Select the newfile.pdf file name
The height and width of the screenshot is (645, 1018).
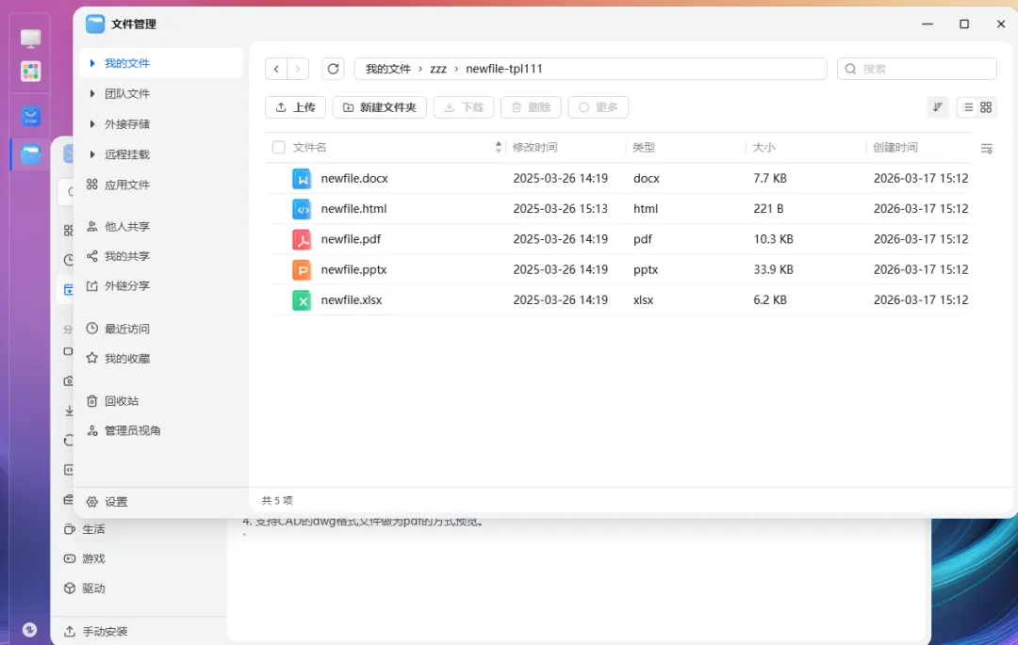pyautogui.click(x=351, y=239)
